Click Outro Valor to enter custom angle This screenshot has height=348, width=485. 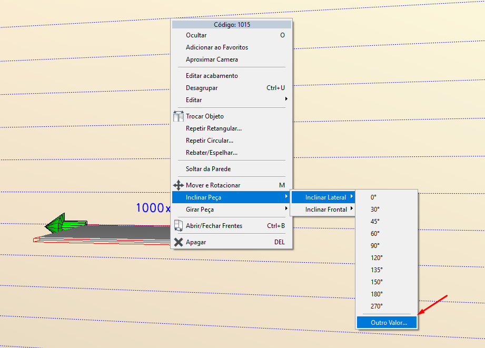[389, 323]
